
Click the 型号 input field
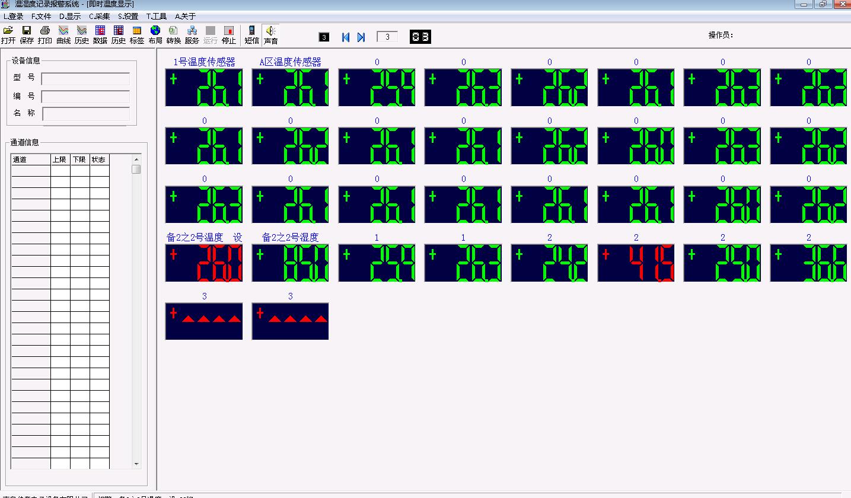coord(85,79)
